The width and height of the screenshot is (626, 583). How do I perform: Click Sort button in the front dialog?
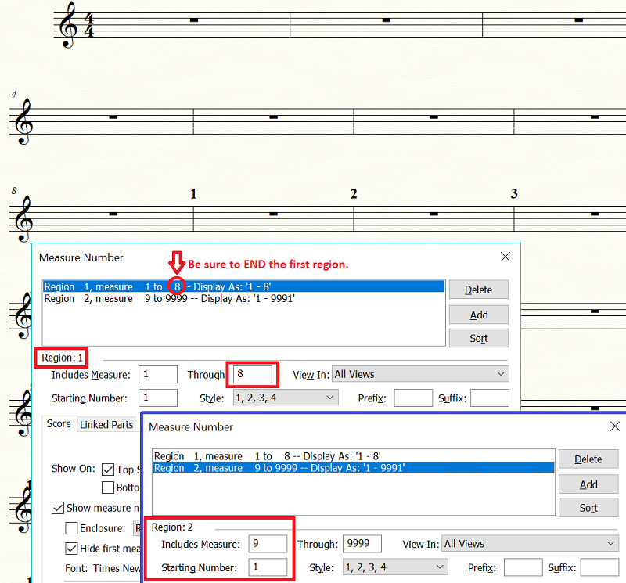(x=588, y=508)
